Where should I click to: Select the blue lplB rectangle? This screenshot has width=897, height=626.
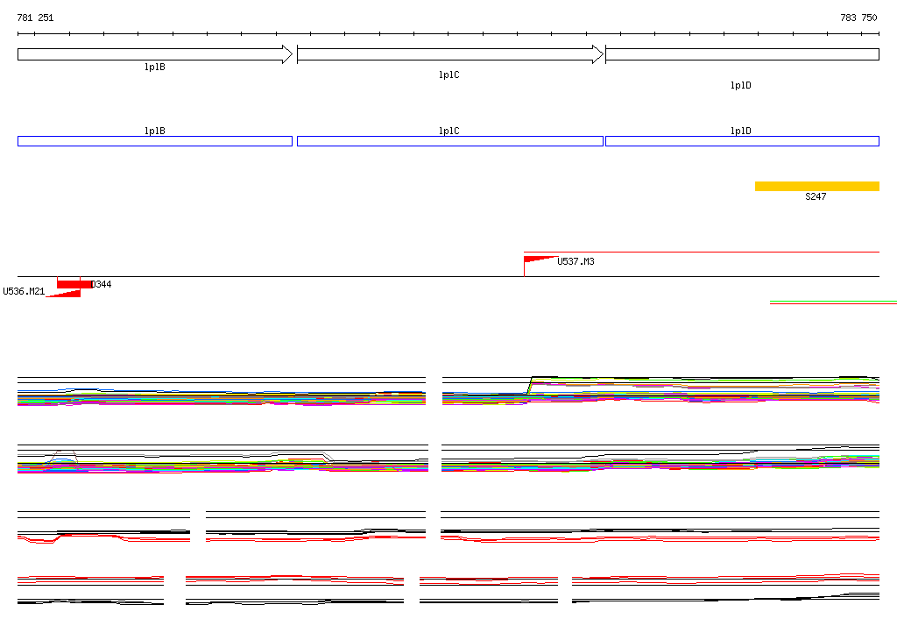click(x=155, y=141)
